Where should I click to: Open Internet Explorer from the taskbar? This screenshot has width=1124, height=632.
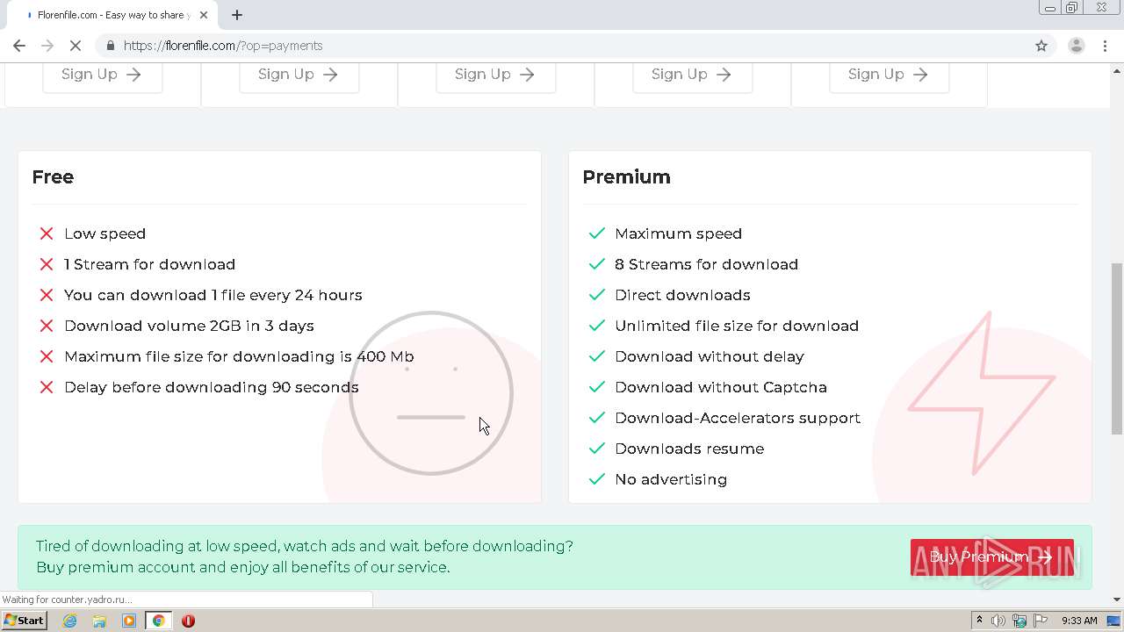(x=69, y=621)
